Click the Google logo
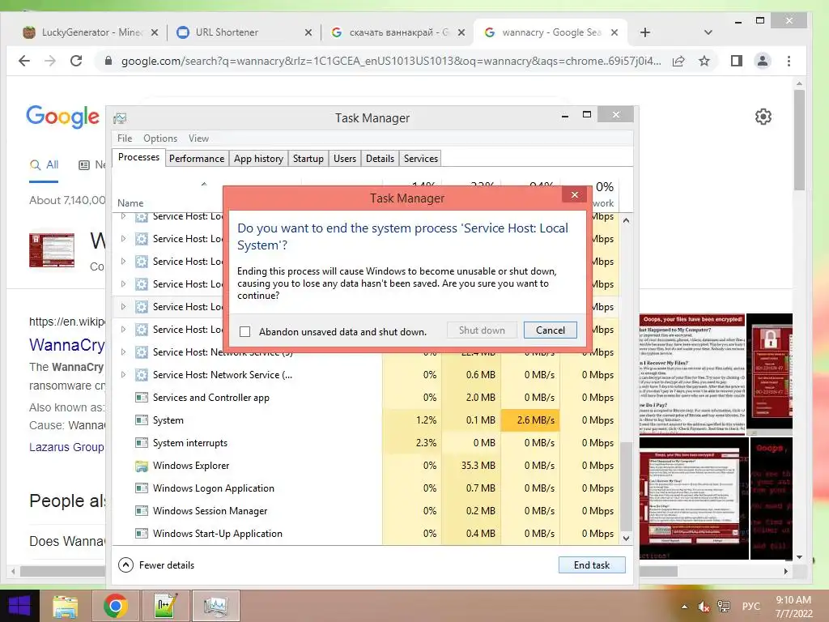This screenshot has width=829, height=622. pyautogui.click(x=62, y=117)
